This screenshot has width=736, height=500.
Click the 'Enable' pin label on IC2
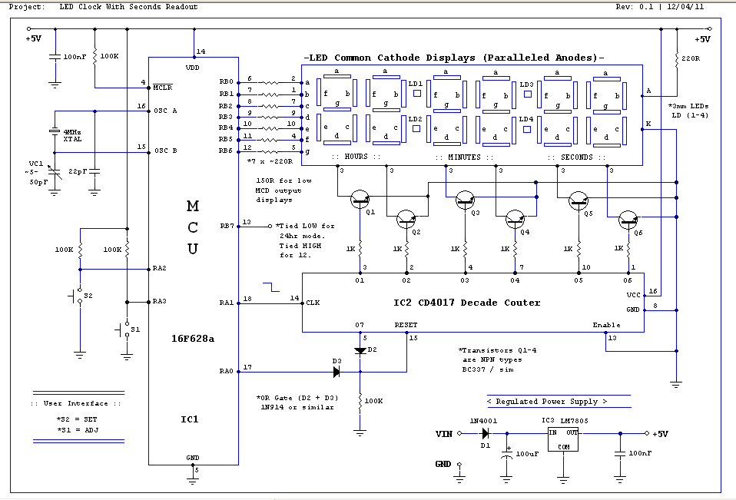pos(606,325)
